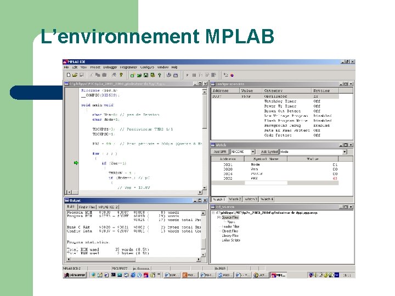
Task: Select the Watchdog Timer configuration row
Action: pyautogui.click(x=275, y=101)
